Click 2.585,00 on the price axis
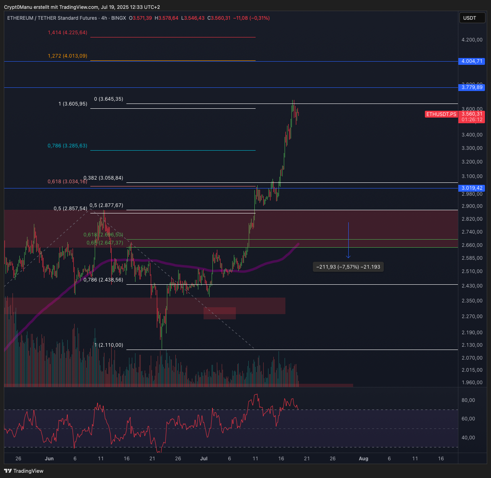This screenshot has height=478, width=491. tap(472, 258)
